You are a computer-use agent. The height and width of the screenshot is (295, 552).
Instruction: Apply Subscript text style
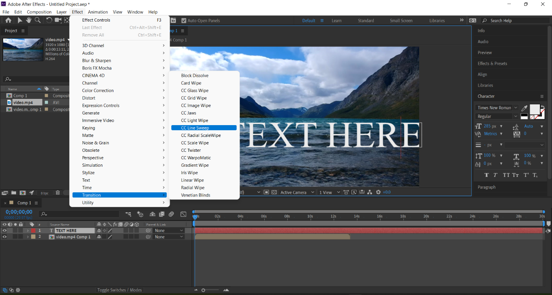click(536, 175)
